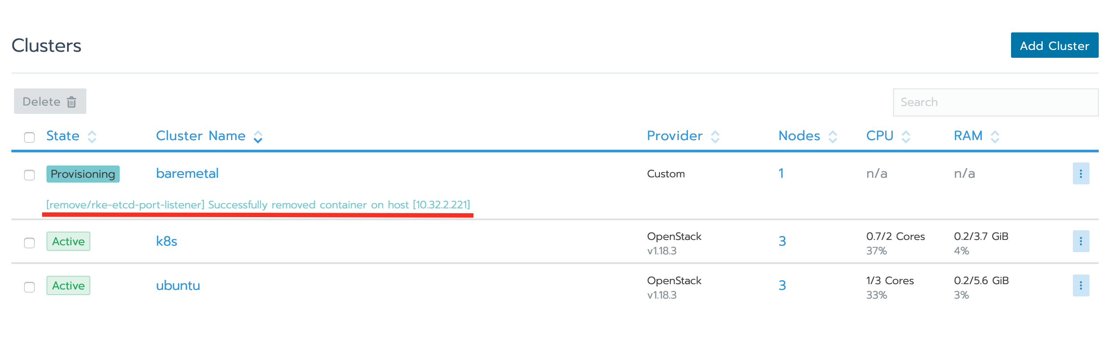Click the node count 3 for ubuntu
The image size is (1111, 352).
782,285
